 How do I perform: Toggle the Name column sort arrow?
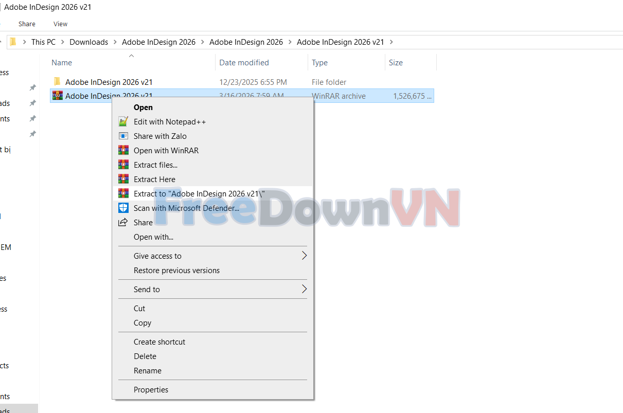pyautogui.click(x=131, y=57)
